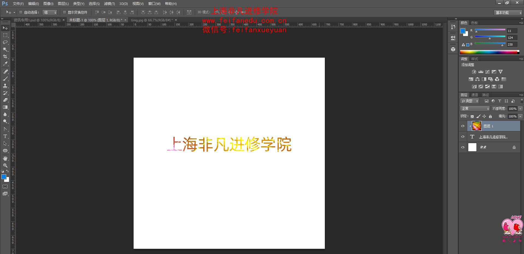Select the Horizontal Type tool
Image resolution: width=524 pixels, height=254 pixels.
pyautogui.click(x=5, y=136)
